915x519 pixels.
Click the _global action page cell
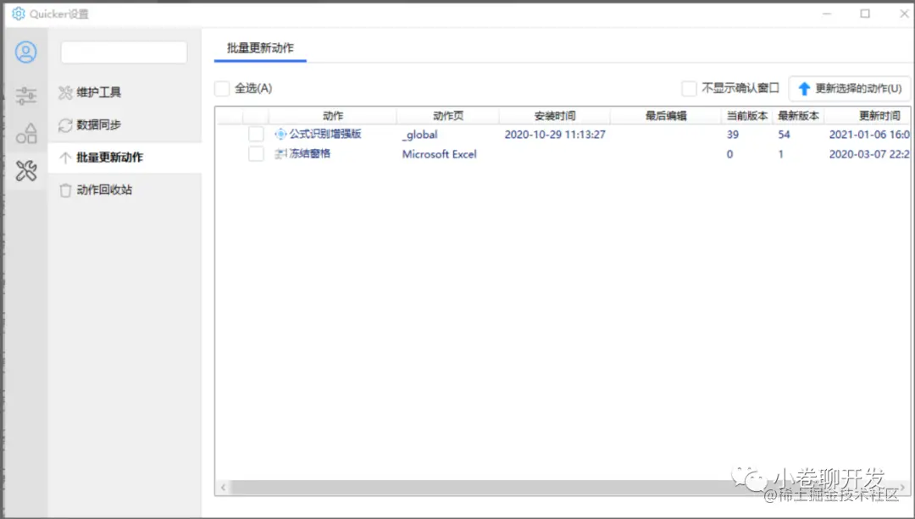[419, 135]
